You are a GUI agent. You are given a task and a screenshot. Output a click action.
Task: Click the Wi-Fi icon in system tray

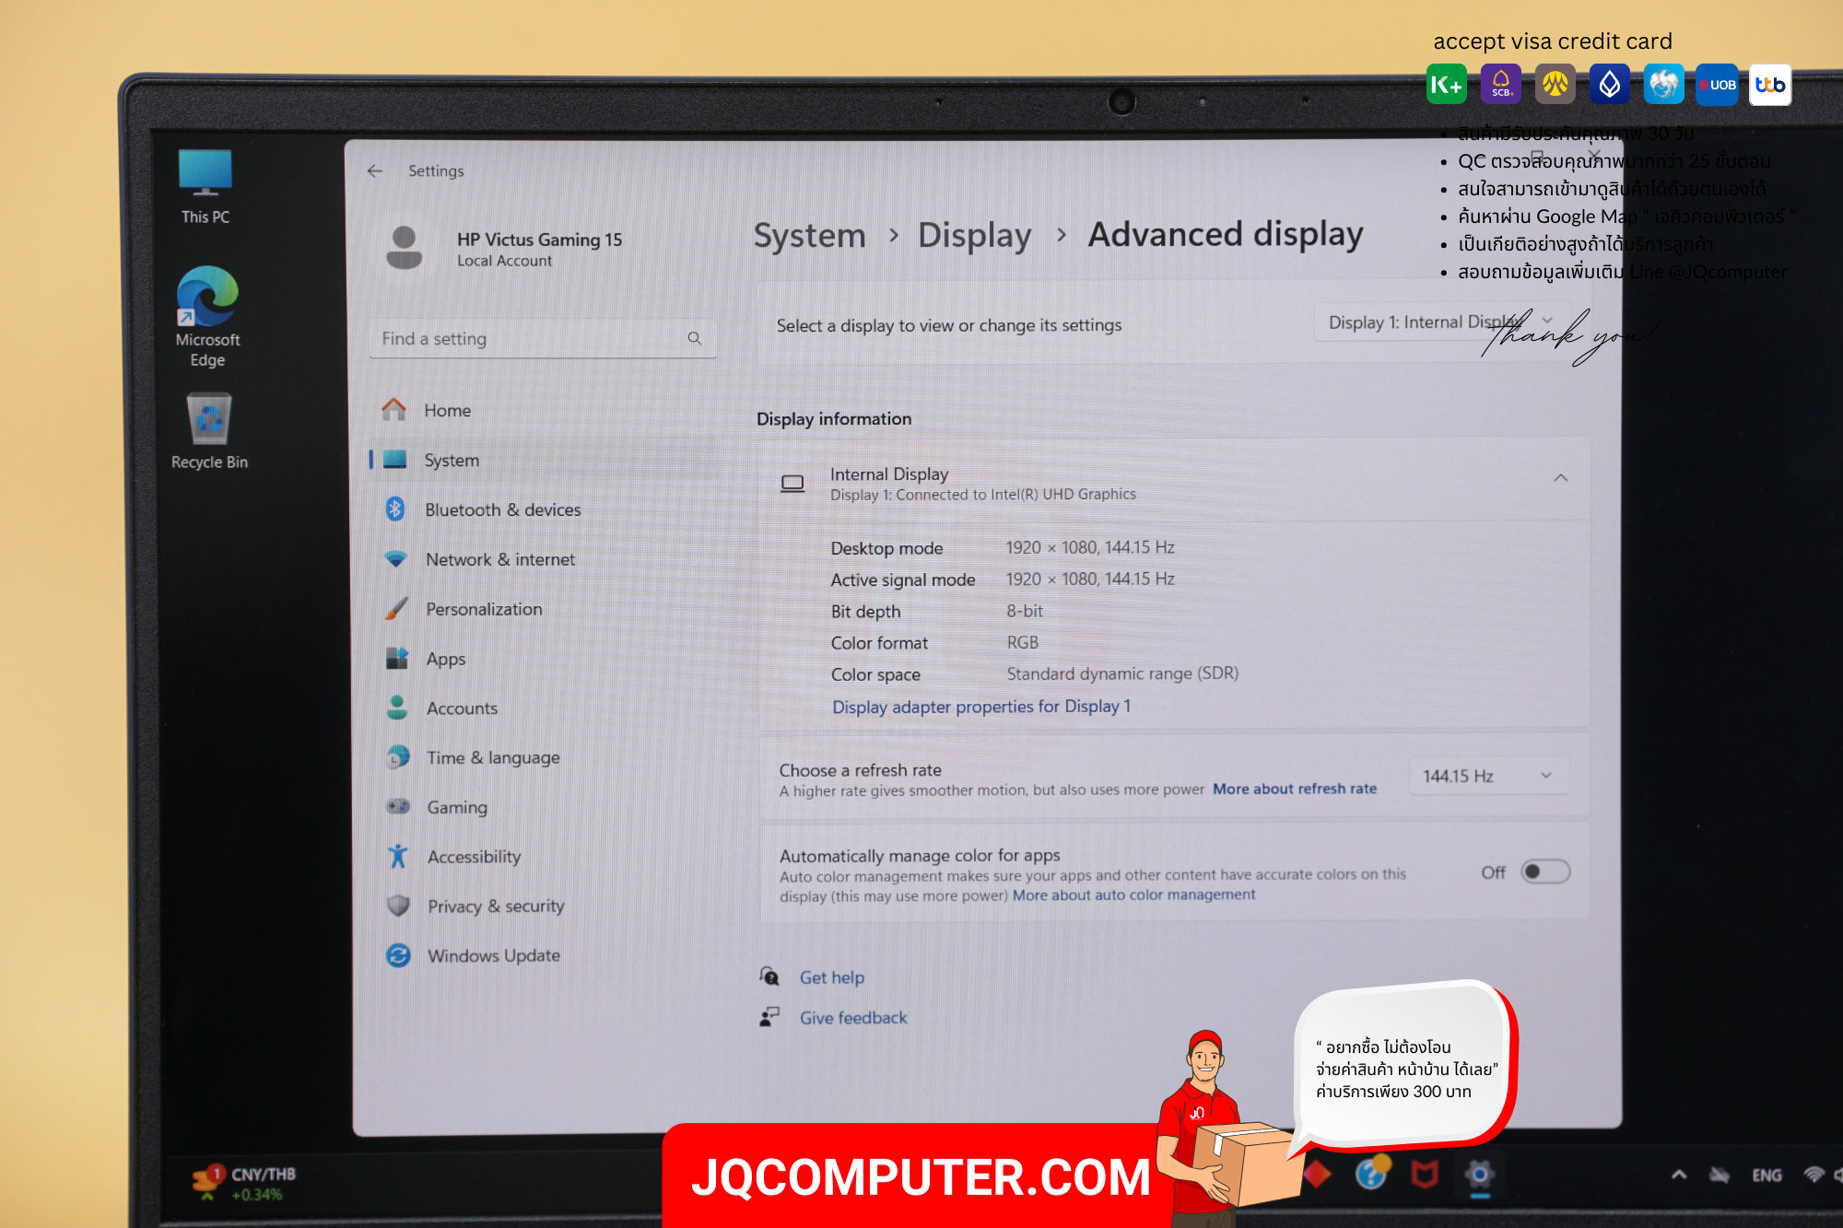click(x=1814, y=1175)
